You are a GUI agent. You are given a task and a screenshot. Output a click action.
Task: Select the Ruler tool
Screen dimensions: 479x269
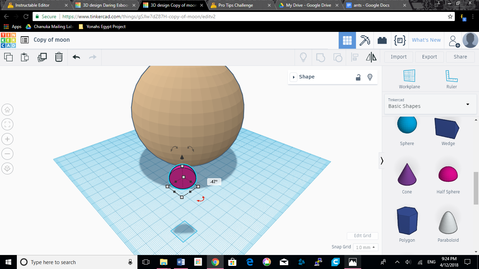[x=452, y=79]
